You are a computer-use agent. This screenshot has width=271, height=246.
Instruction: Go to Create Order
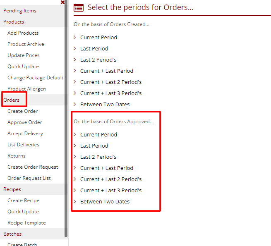pos(22,111)
